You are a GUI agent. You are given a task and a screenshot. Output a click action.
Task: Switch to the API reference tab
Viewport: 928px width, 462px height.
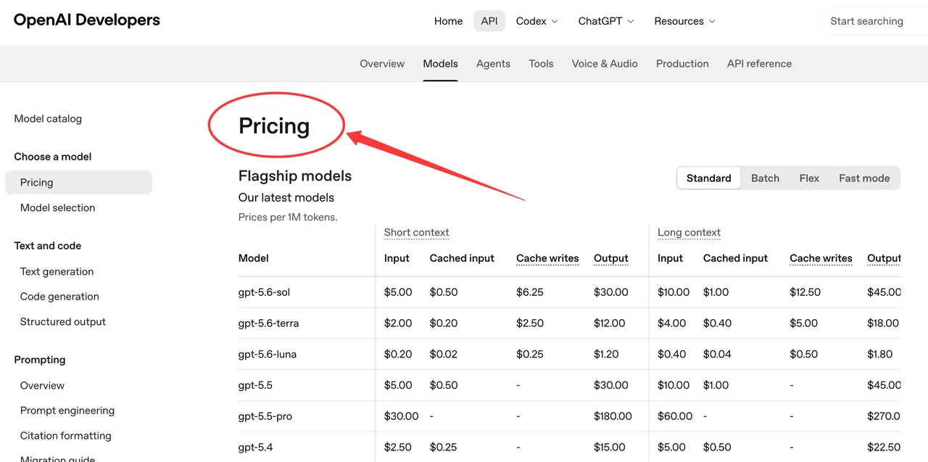(759, 64)
